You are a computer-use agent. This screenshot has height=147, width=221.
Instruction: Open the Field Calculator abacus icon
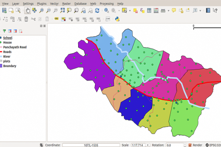click(x=156, y=11)
